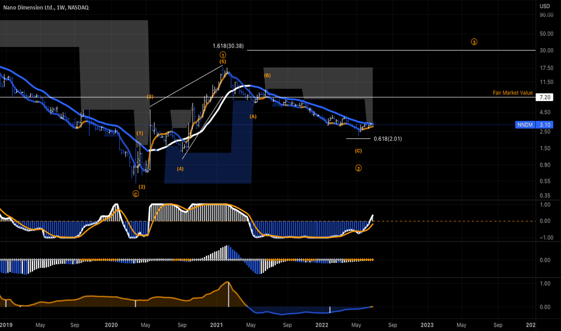Click the 50.00 price axis value
The image size is (561, 331).
(x=547, y=34)
